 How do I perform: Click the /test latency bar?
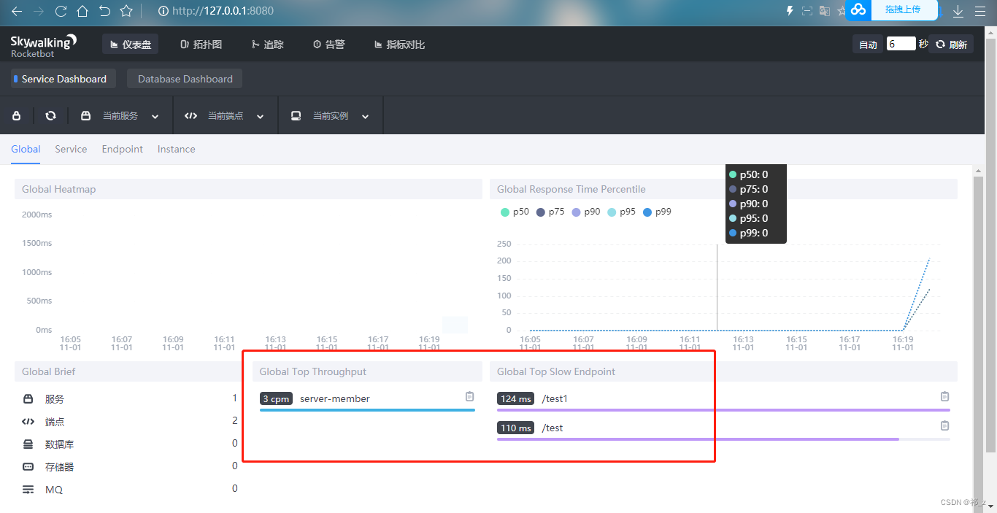coord(723,439)
